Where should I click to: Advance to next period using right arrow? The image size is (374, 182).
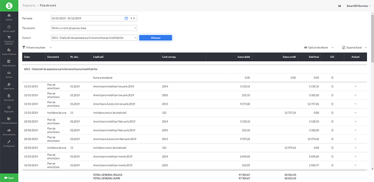point(135,18)
